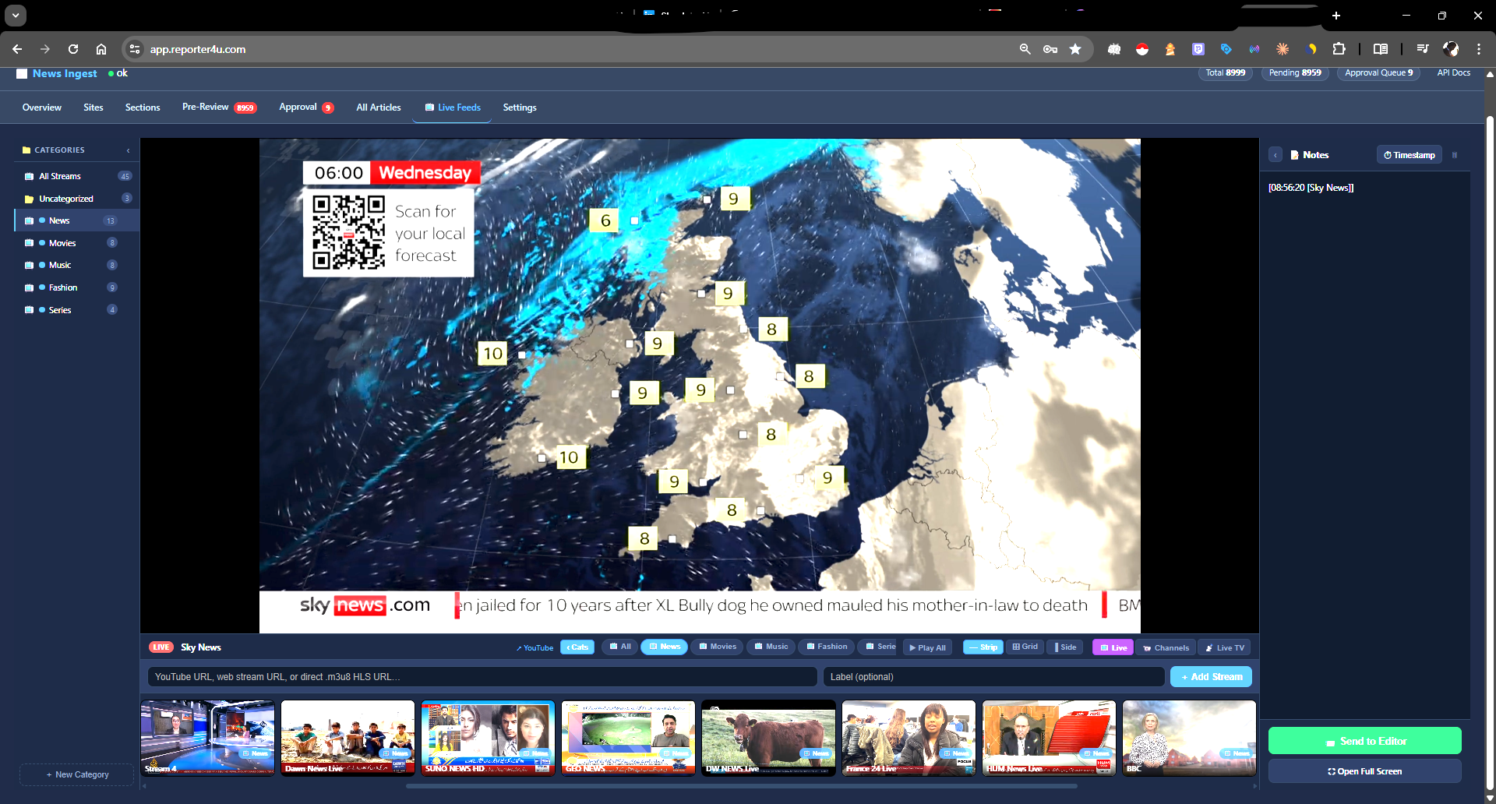1496x804 pixels.
Task: Open a new browser tab
Action: click(x=1336, y=16)
